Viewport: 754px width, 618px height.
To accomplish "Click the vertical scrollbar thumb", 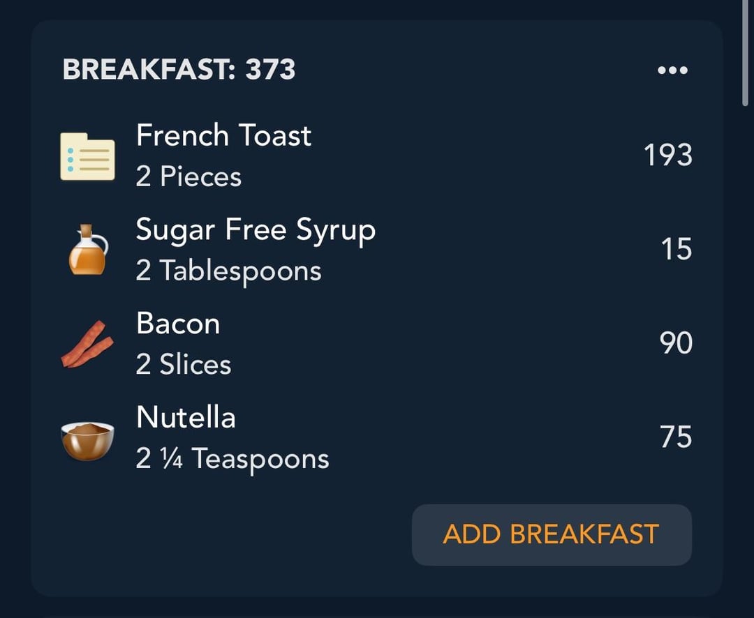I will 746,53.
